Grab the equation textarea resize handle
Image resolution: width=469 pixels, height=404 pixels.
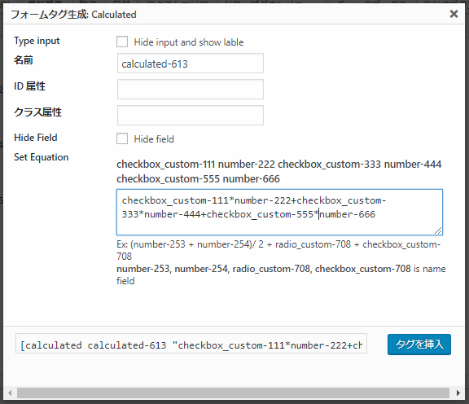tap(438, 231)
